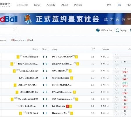This screenshot has width=131, height=117.
Task: Click the Real Sociedad crest in banner
Action: 28,19
